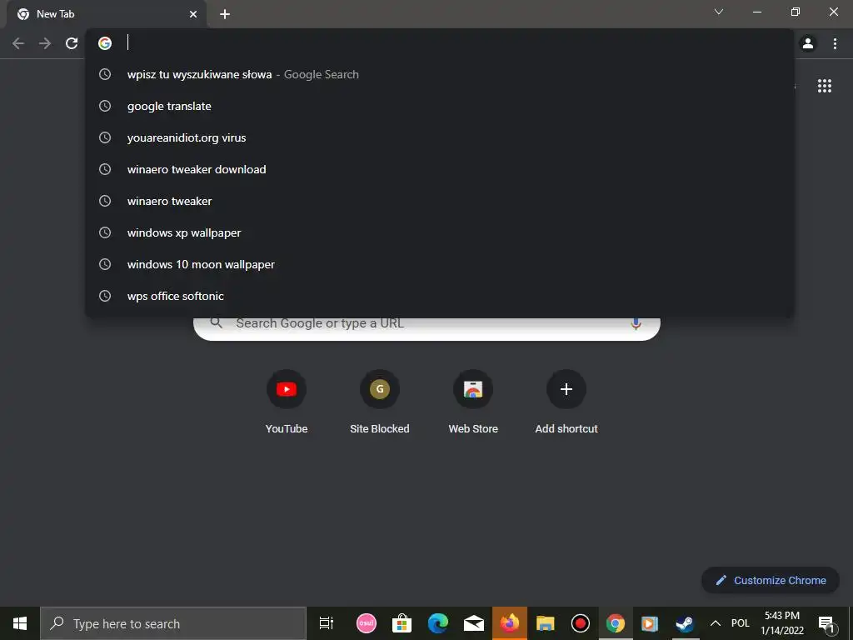Switch to Firefox in the taskbar
This screenshot has height=640, width=853.
[x=510, y=623]
